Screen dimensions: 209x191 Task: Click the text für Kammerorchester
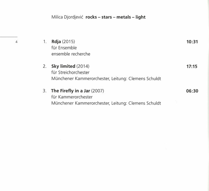72,97
